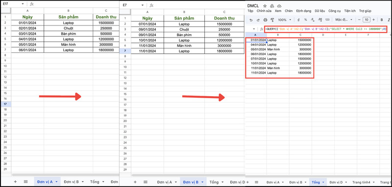The width and height of the screenshot is (392, 187).
Task: Open name box dropdown beside E7
Action: pos(143,5)
